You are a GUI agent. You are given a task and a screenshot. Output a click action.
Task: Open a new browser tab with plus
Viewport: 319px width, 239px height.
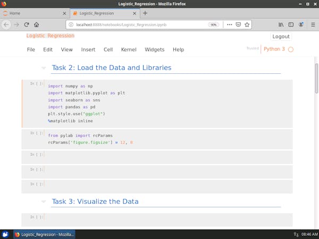[145, 13]
